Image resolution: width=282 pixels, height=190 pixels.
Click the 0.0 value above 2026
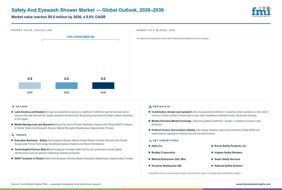click(66, 79)
